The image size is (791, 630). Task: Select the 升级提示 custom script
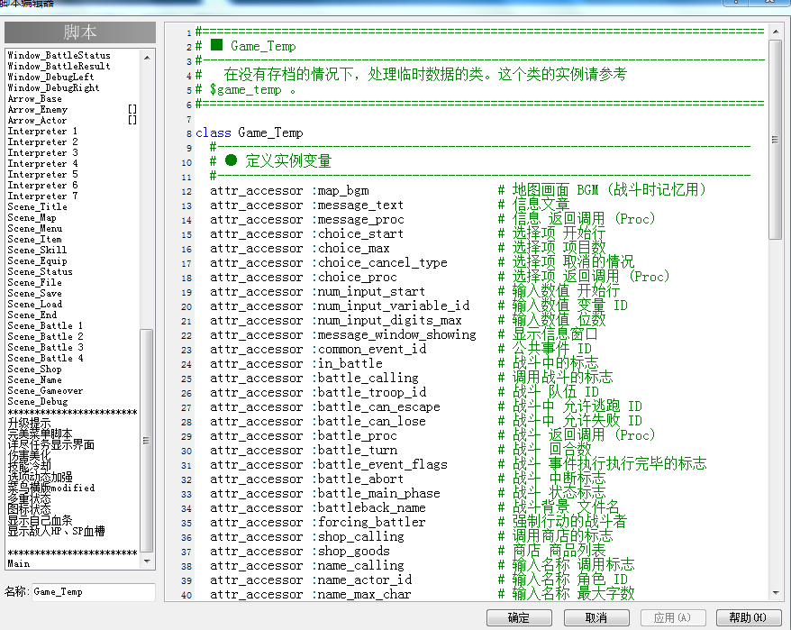tap(29, 423)
